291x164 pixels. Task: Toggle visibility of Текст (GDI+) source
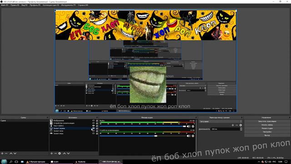[x=94, y=126]
